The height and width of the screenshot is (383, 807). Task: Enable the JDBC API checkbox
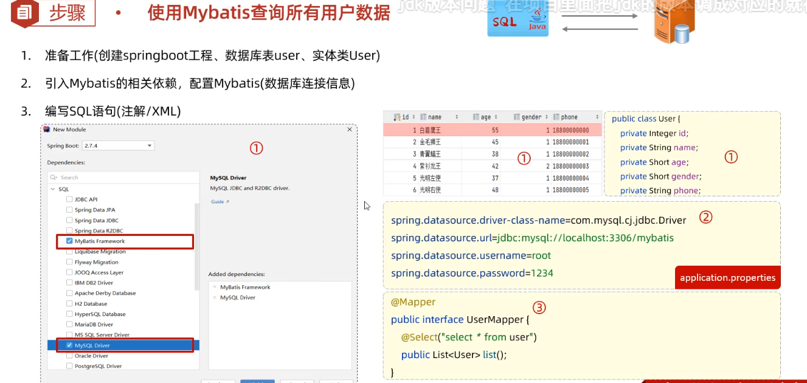(x=69, y=199)
